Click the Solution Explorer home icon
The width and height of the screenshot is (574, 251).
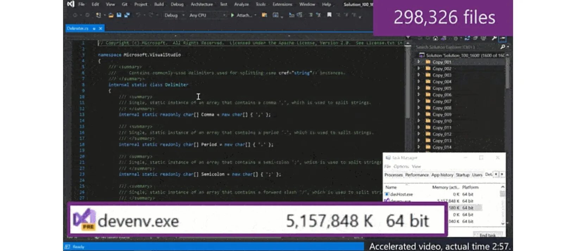[x=435, y=38]
